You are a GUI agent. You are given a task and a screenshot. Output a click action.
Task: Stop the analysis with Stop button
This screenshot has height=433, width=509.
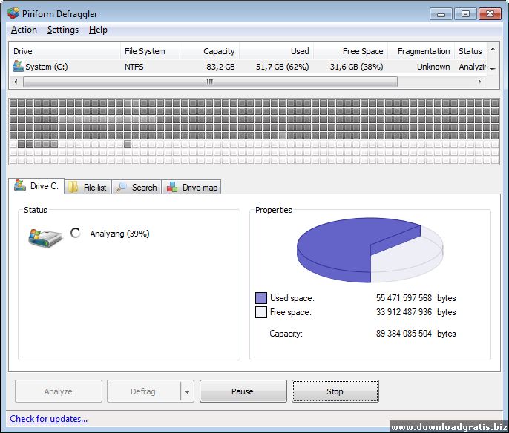click(335, 391)
